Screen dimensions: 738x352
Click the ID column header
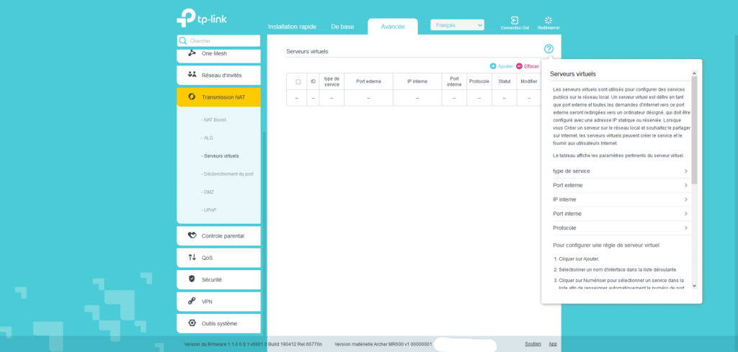pos(313,81)
